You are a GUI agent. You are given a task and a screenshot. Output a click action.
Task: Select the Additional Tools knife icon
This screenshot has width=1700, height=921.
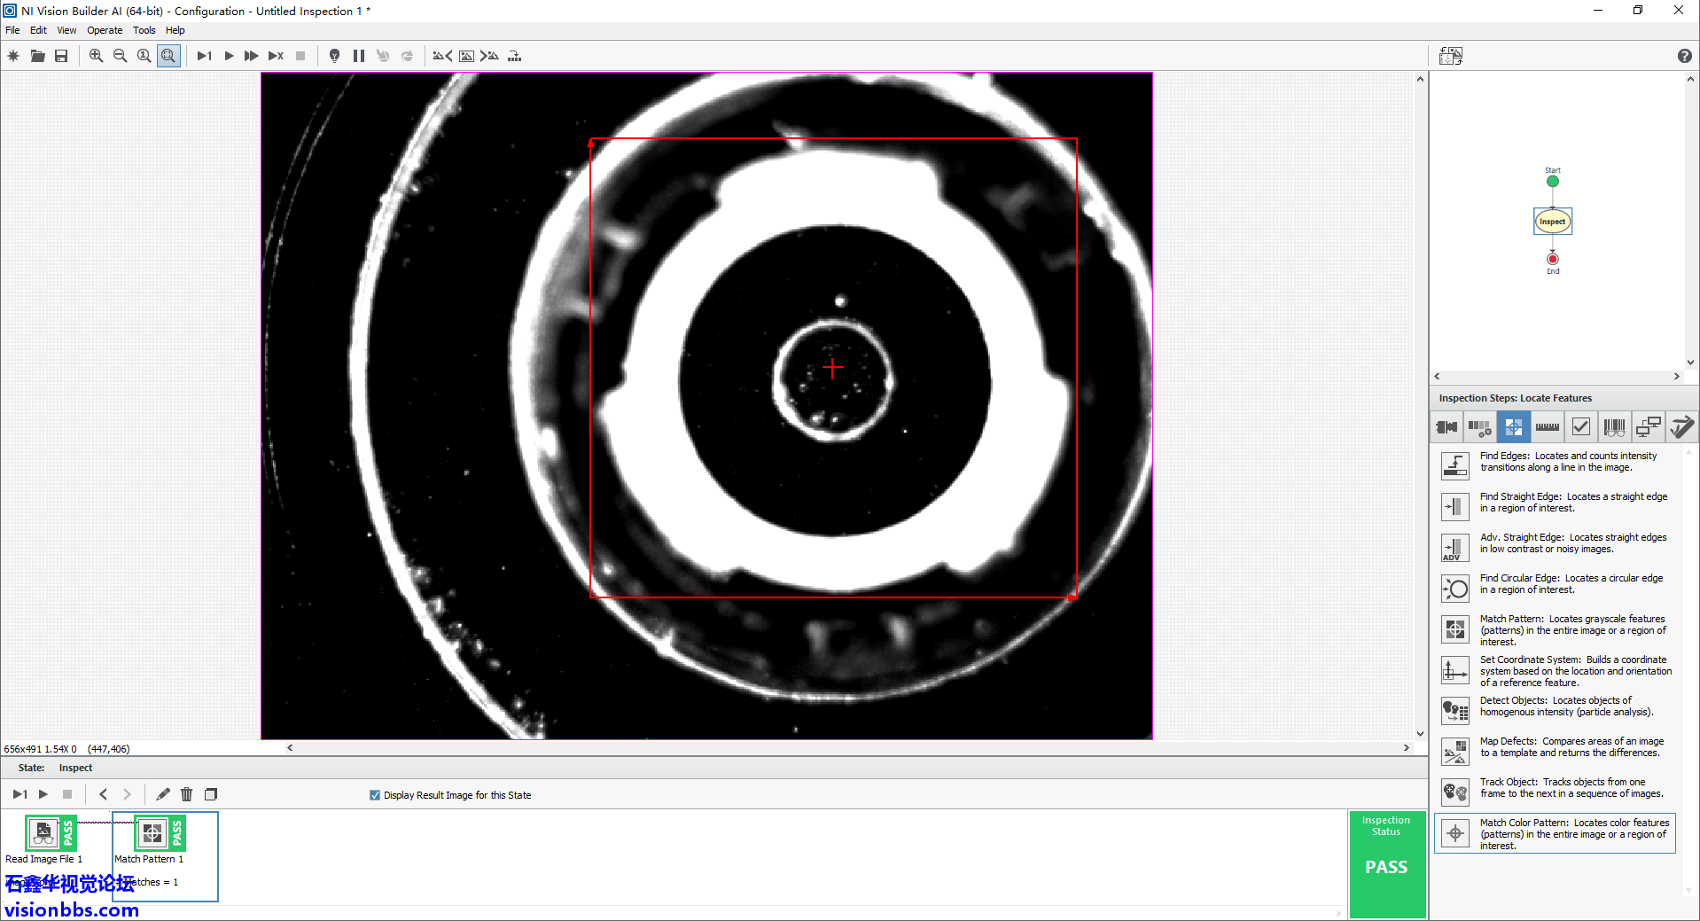tap(1681, 427)
